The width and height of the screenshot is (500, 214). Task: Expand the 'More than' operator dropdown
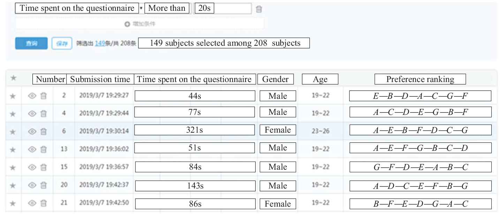[167, 9]
